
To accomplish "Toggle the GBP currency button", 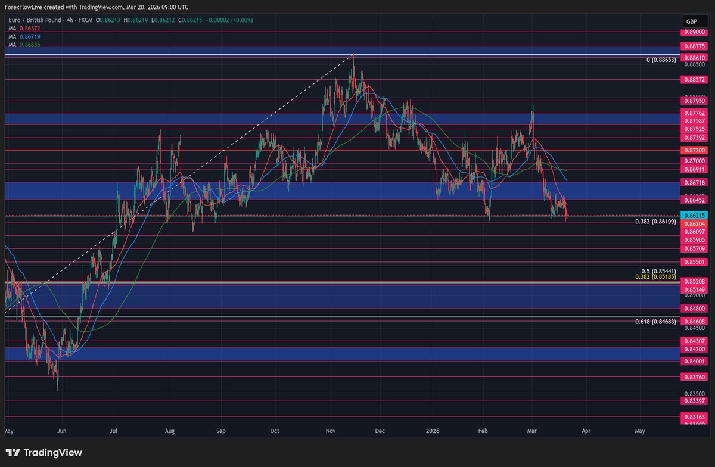I will click(x=695, y=21).
